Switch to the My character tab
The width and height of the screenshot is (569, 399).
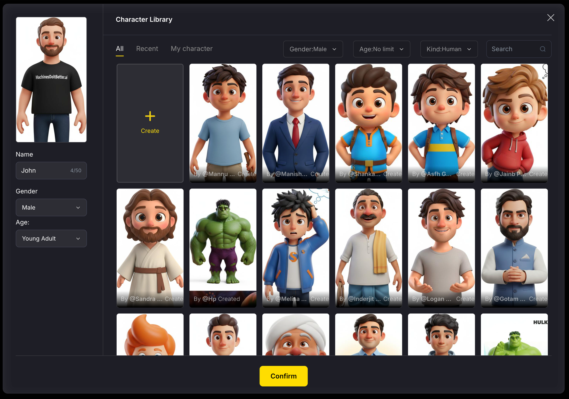(x=191, y=49)
